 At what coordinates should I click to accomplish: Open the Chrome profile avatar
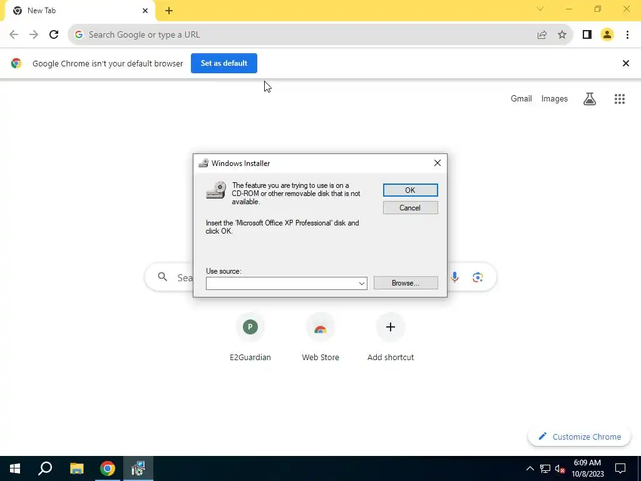point(607,35)
